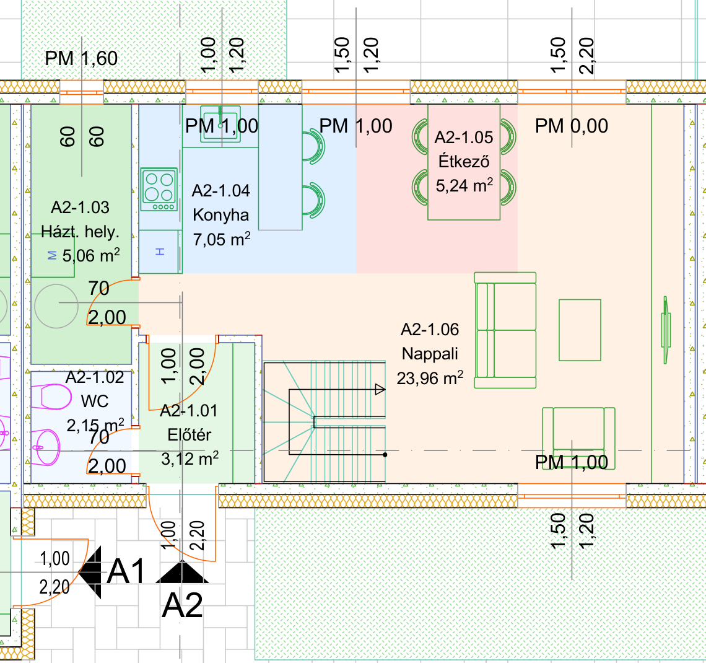Click the Konyha room label
The image size is (706, 663).
(x=220, y=215)
